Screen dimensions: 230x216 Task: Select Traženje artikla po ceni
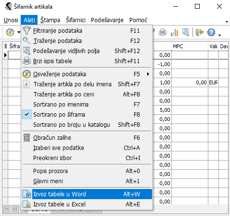tap(87, 94)
